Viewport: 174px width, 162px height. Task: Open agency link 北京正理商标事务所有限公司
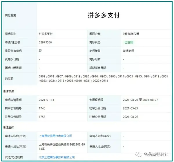(57, 157)
